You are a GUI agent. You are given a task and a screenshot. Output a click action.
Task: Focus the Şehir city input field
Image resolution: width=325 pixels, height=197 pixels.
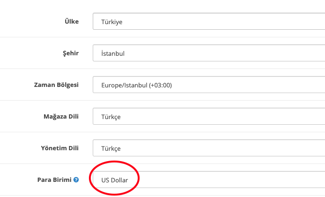click(209, 53)
